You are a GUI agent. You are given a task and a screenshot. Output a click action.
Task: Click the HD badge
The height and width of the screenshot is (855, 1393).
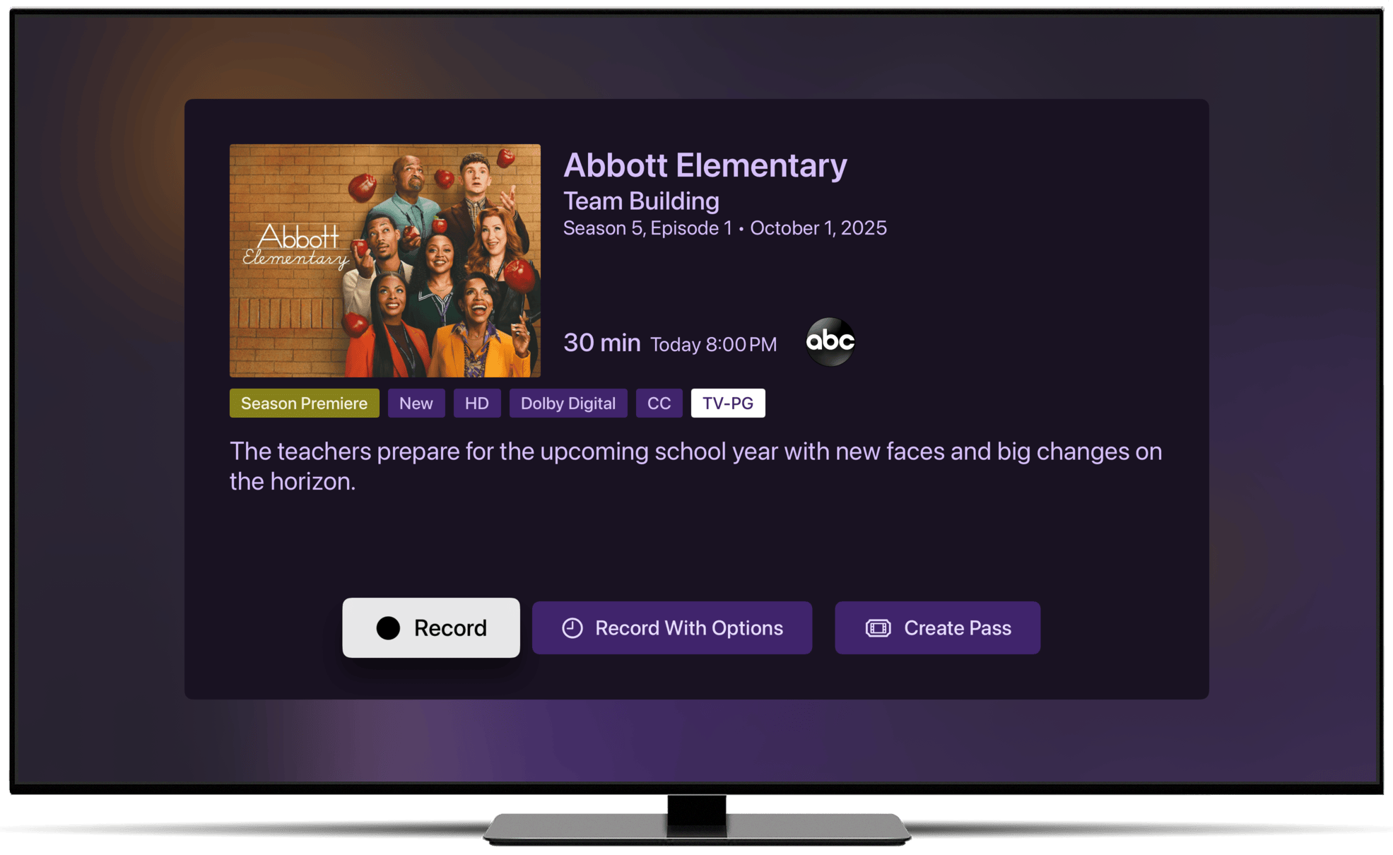(477, 403)
